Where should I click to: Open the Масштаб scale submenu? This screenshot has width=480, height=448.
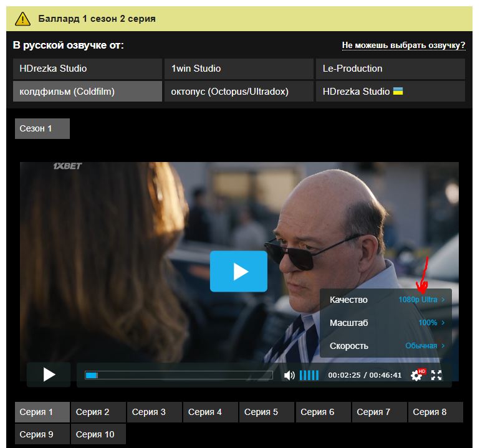pos(386,323)
